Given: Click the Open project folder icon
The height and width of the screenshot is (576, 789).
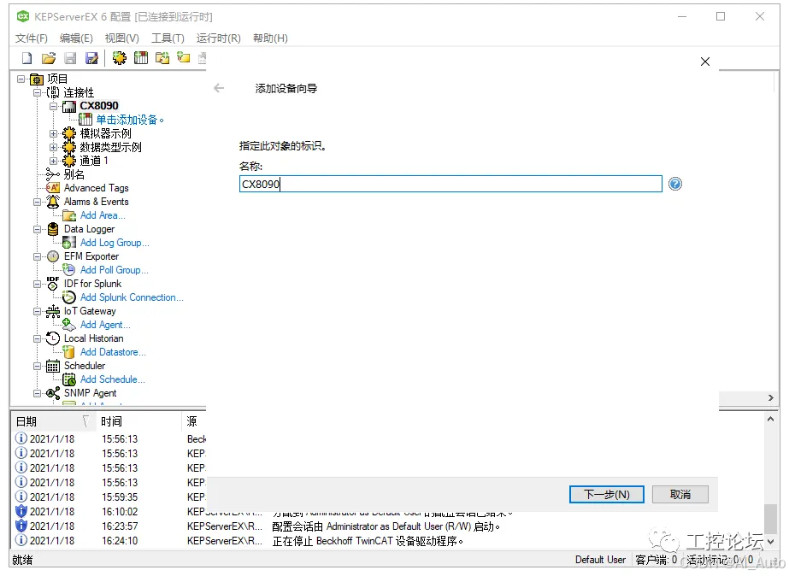Looking at the screenshot, I should pyautogui.click(x=49, y=58).
